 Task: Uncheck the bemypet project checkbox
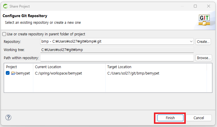pyautogui.click(x=8, y=73)
